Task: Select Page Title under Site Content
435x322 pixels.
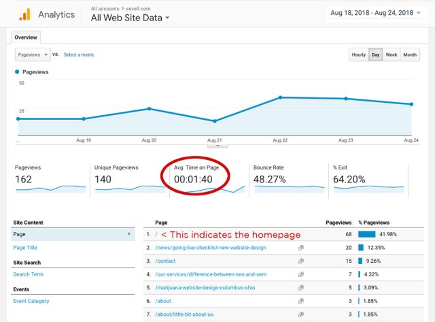Action: click(x=25, y=248)
